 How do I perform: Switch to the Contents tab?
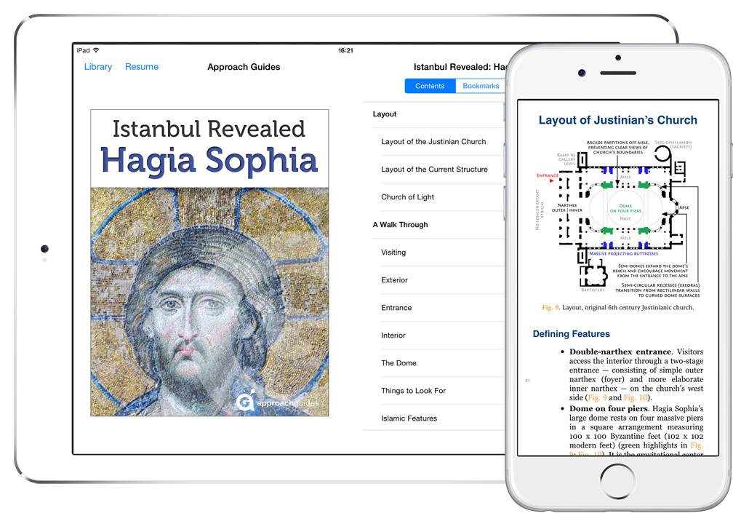pos(430,86)
